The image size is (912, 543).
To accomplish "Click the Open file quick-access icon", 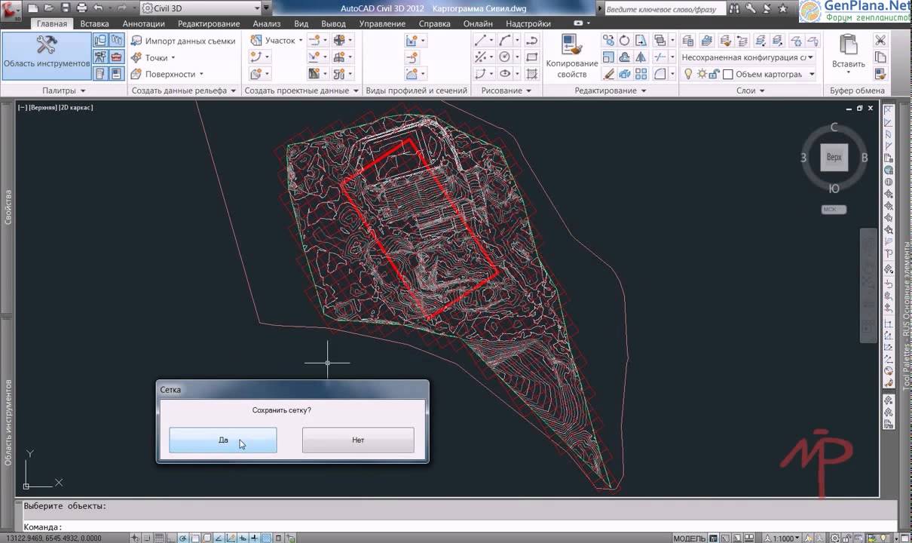I will pyautogui.click(x=49, y=8).
